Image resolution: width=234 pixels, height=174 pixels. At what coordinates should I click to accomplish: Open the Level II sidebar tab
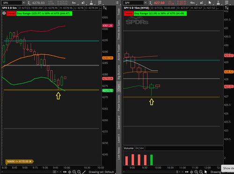pyautogui.click(x=119, y=138)
